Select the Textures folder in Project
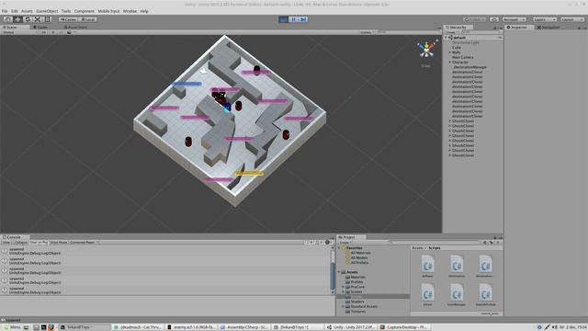 point(357,312)
